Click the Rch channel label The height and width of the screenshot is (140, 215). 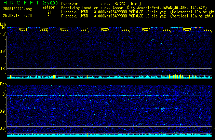[x=3, y=84]
